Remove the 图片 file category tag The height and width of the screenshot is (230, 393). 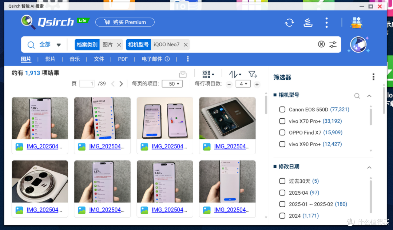pyautogui.click(x=119, y=45)
